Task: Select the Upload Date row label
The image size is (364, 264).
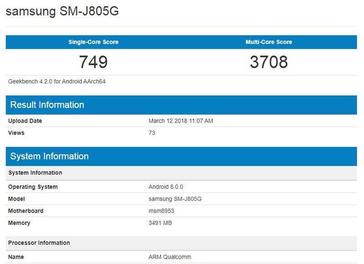Action: pyautogui.click(x=25, y=121)
